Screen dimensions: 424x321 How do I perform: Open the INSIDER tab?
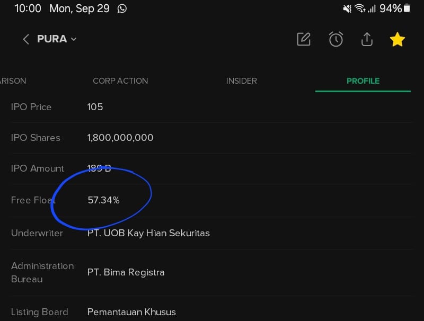click(x=241, y=81)
